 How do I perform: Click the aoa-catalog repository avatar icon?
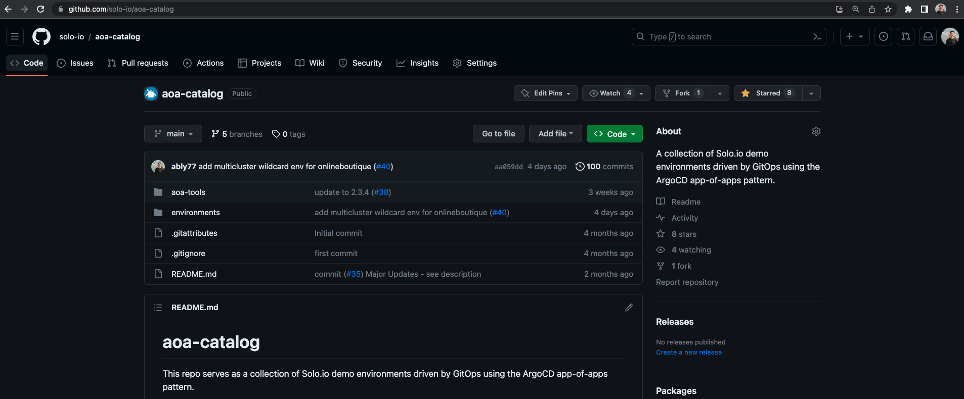pyautogui.click(x=151, y=93)
